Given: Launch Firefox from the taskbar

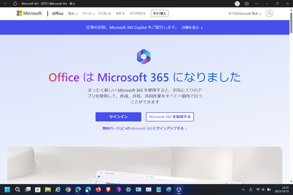Looking at the screenshot, I should coord(98,189).
